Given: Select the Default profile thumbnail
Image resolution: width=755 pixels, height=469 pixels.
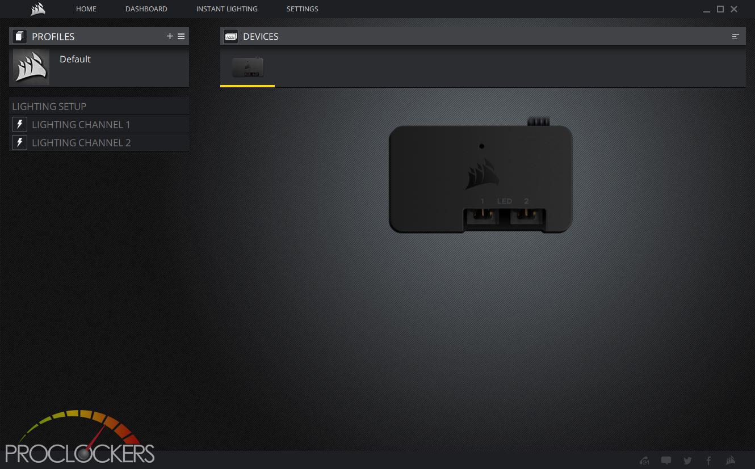Looking at the screenshot, I should (x=31, y=67).
